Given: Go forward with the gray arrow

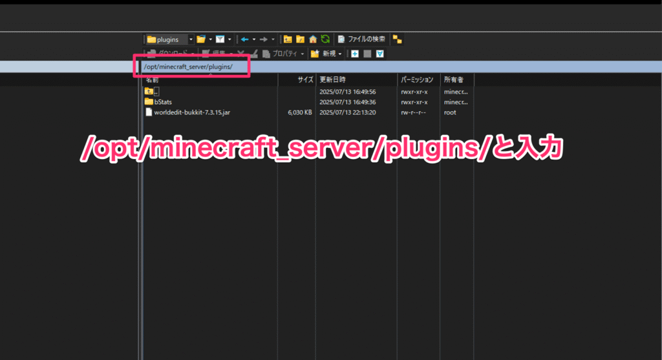Looking at the screenshot, I should click(264, 39).
